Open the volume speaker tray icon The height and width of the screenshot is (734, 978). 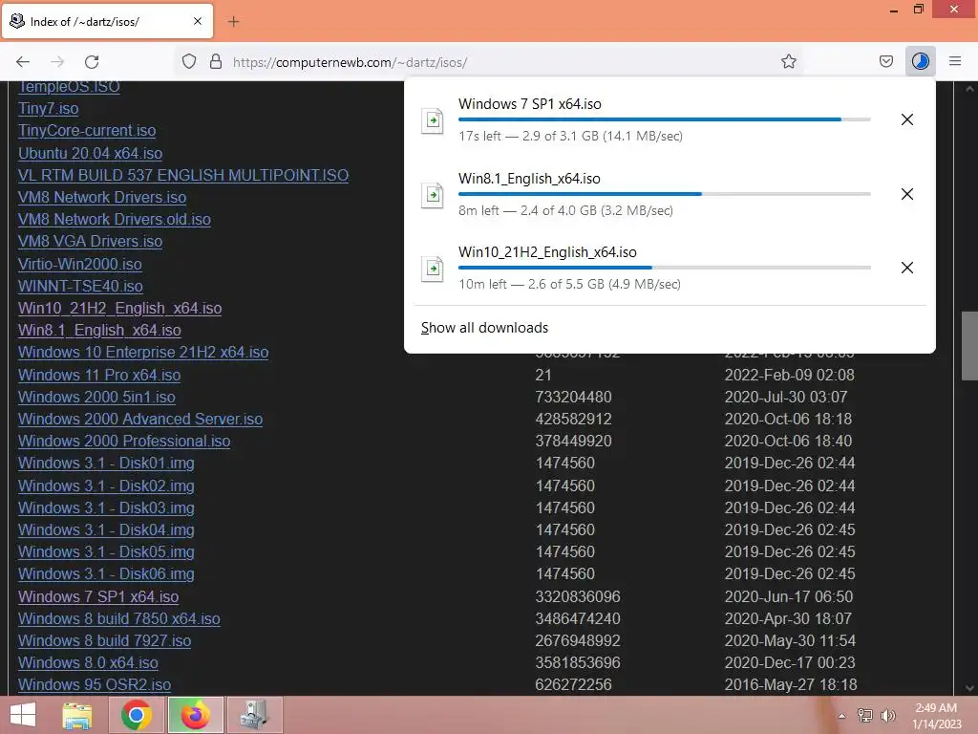pyautogui.click(x=887, y=716)
